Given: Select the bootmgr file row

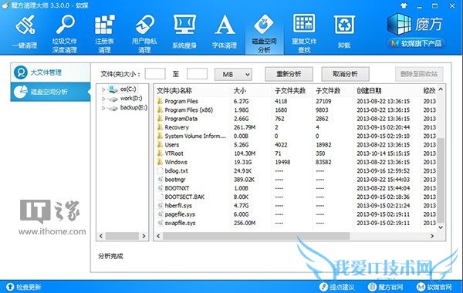Looking at the screenshot, I should [296, 180].
